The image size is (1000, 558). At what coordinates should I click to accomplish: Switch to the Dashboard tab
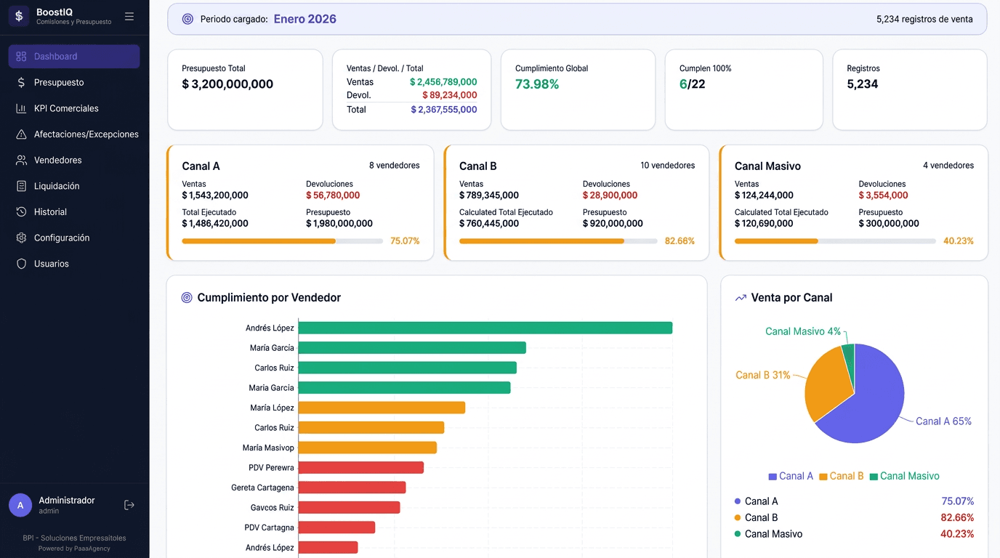(x=56, y=56)
